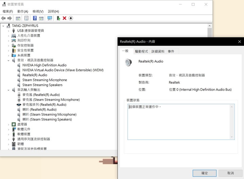Switch to the 詳細資料 tab
244x179 pixels.
point(158,51)
